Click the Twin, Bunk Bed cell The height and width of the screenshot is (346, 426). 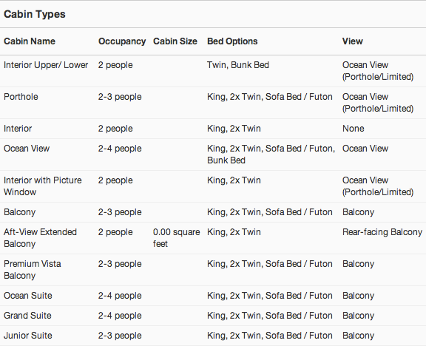(x=238, y=65)
